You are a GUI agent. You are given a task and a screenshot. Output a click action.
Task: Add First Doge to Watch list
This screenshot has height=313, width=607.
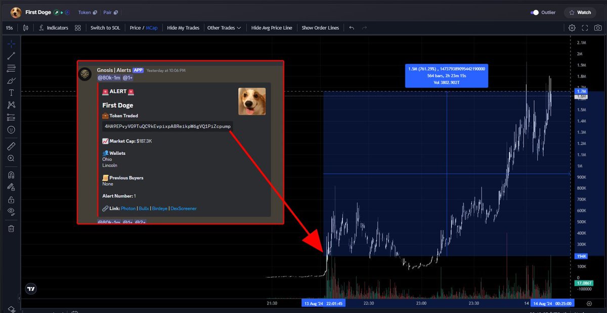[x=580, y=12]
